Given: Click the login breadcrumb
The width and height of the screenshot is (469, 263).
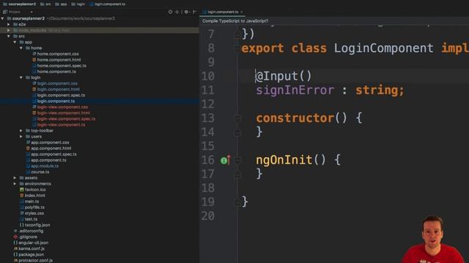Looking at the screenshot, I should coord(78,4).
